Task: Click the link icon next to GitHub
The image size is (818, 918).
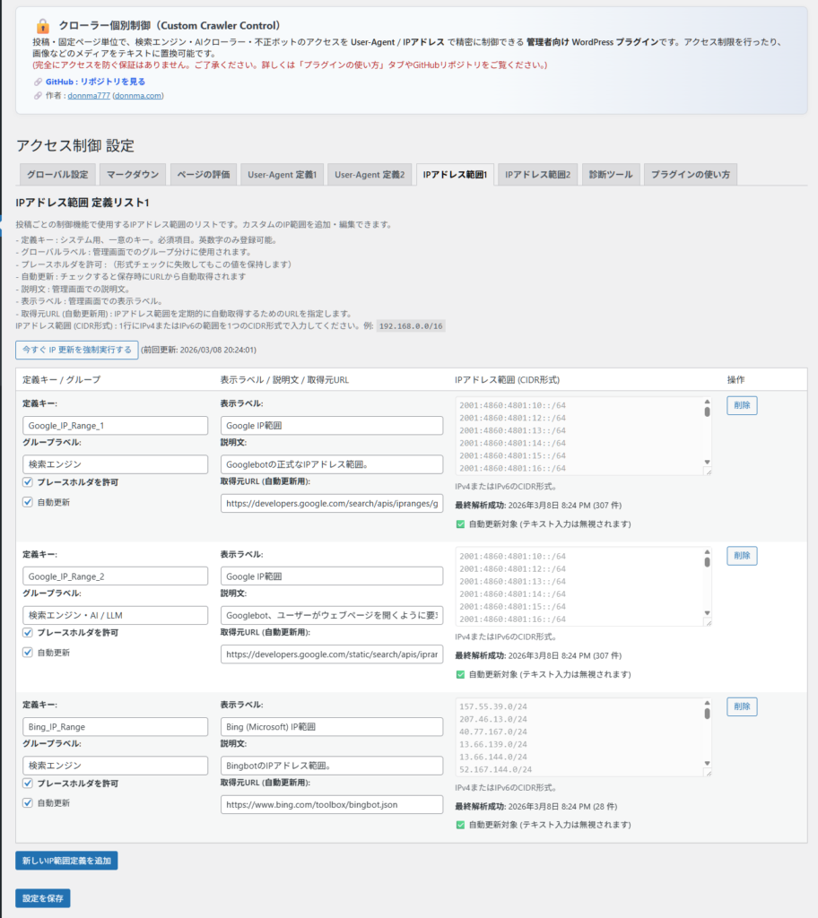Action: pos(38,82)
